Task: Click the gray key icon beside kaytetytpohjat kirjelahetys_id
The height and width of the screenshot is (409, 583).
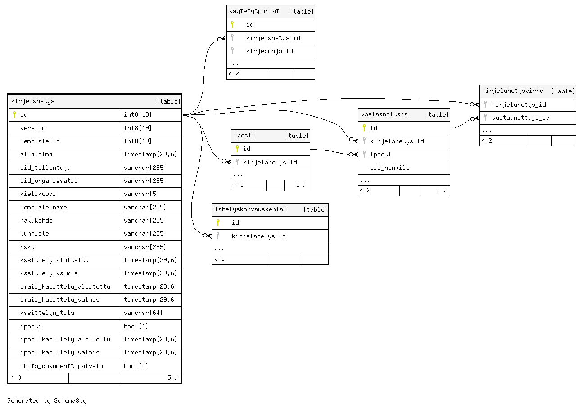Action: [232, 38]
